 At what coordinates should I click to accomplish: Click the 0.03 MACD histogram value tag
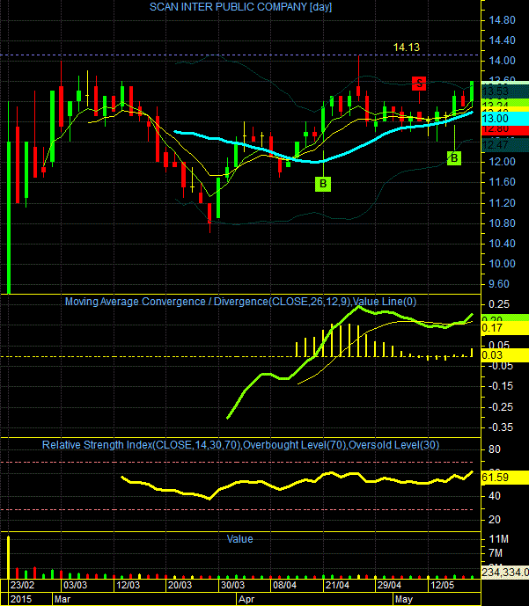[505, 355]
